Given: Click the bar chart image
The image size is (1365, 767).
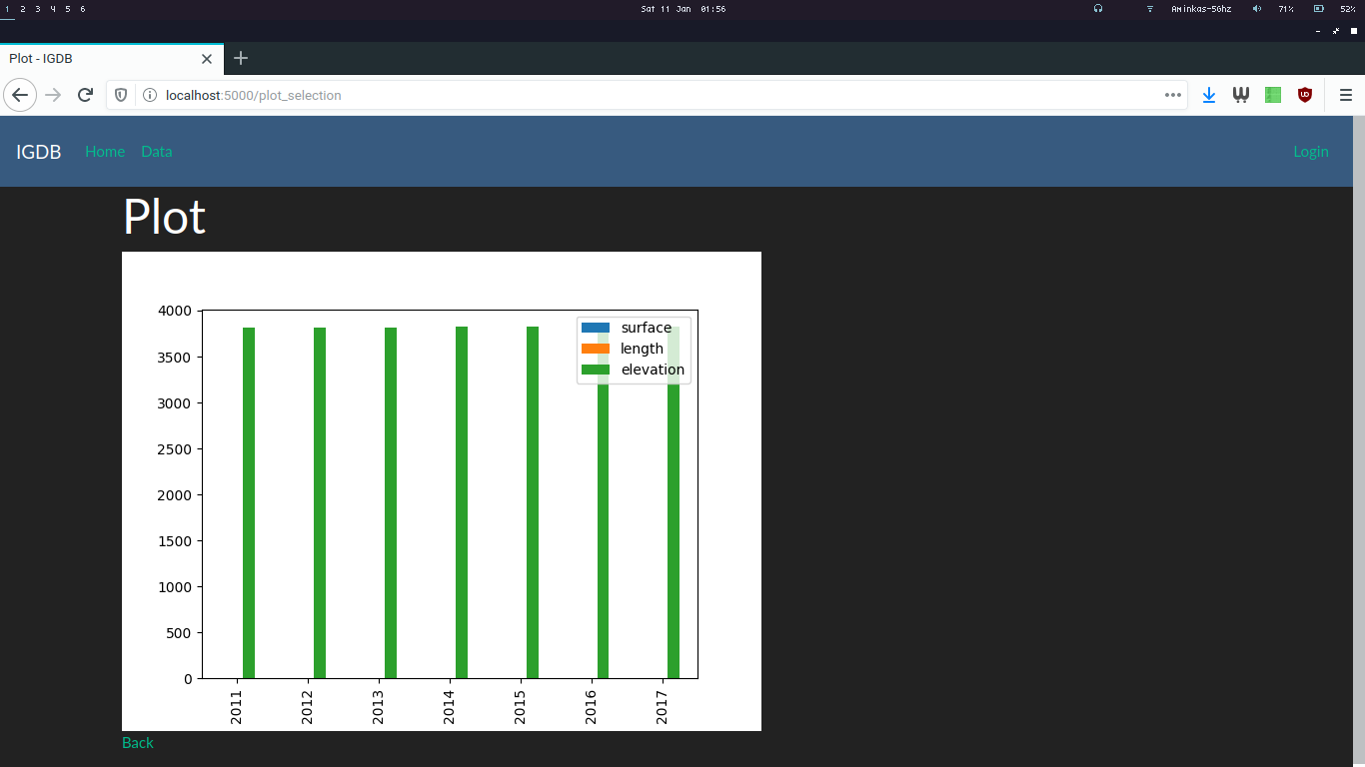Looking at the screenshot, I should [442, 491].
